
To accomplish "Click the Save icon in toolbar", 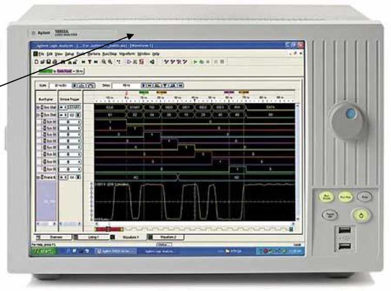I will 46,61.
